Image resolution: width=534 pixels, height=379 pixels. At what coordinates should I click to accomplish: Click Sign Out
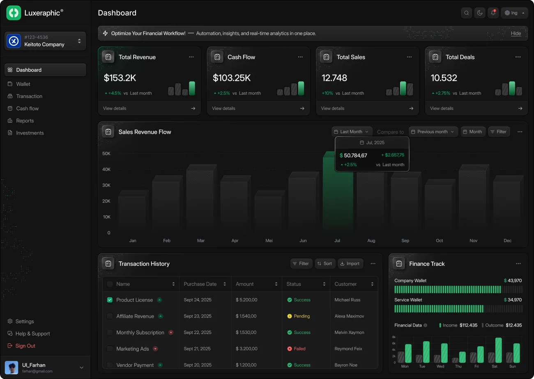[x=21, y=346]
